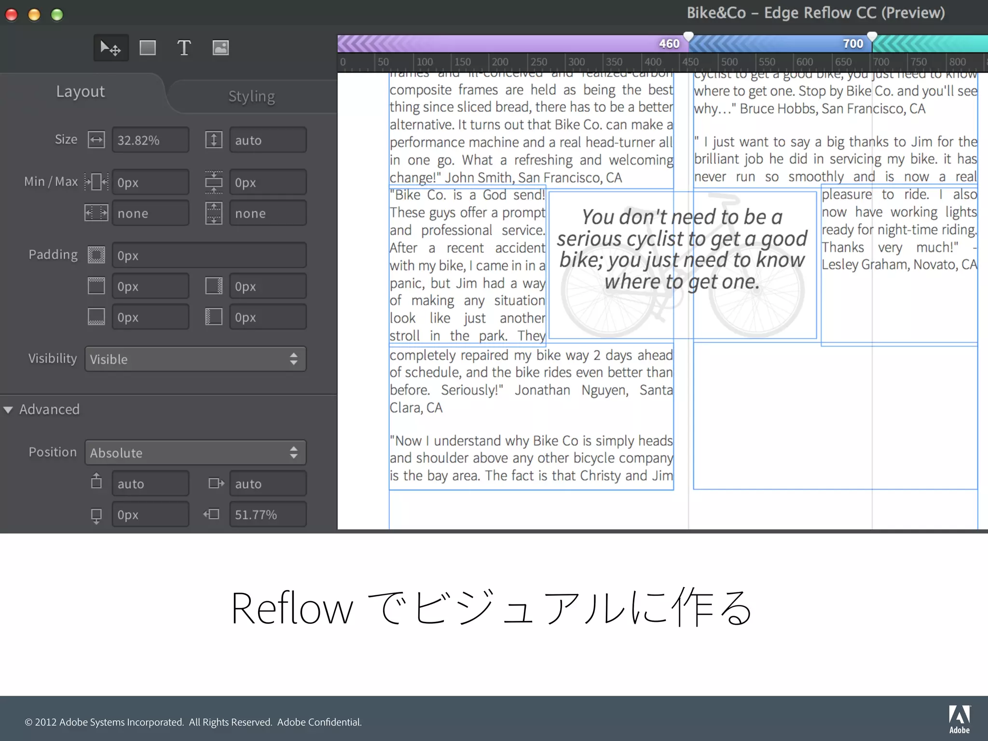Viewport: 988px width, 741px height.
Task: Click the ruler at the 300 mark
Action: coord(576,62)
